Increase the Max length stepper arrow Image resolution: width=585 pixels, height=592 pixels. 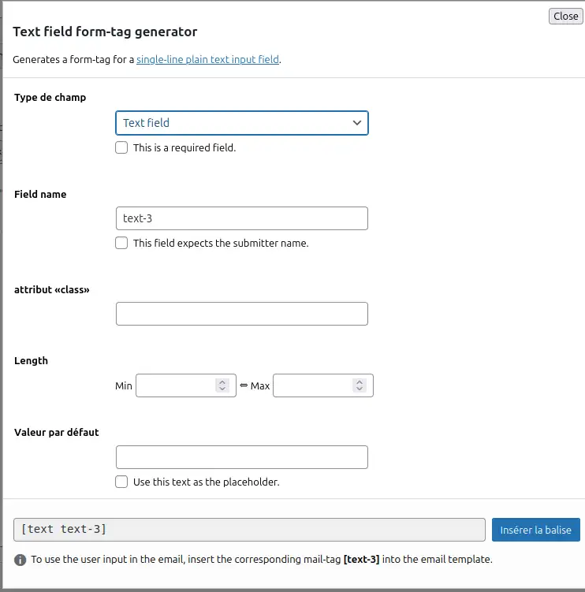[360, 382]
